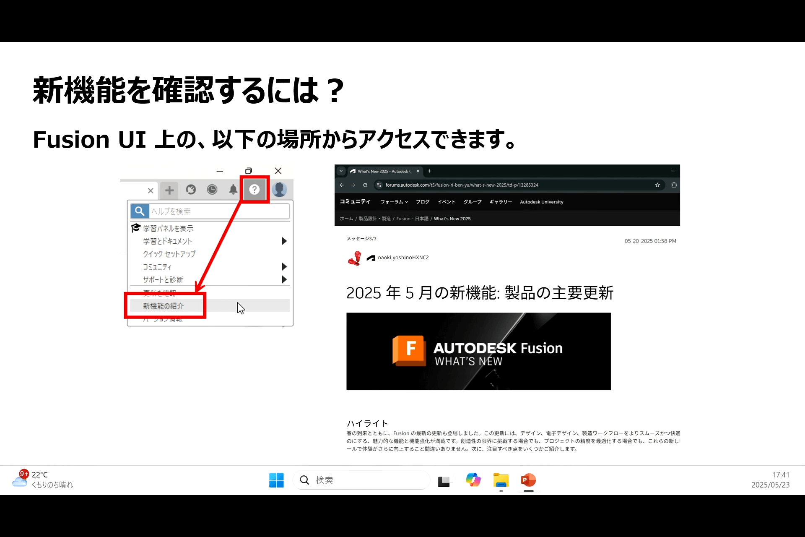Click the 05-20-2025 01:58 PM post timestamp

[x=650, y=241]
